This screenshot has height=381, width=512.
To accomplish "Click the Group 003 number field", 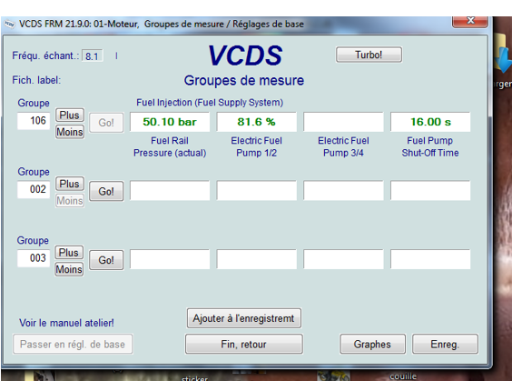I will point(34,258).
